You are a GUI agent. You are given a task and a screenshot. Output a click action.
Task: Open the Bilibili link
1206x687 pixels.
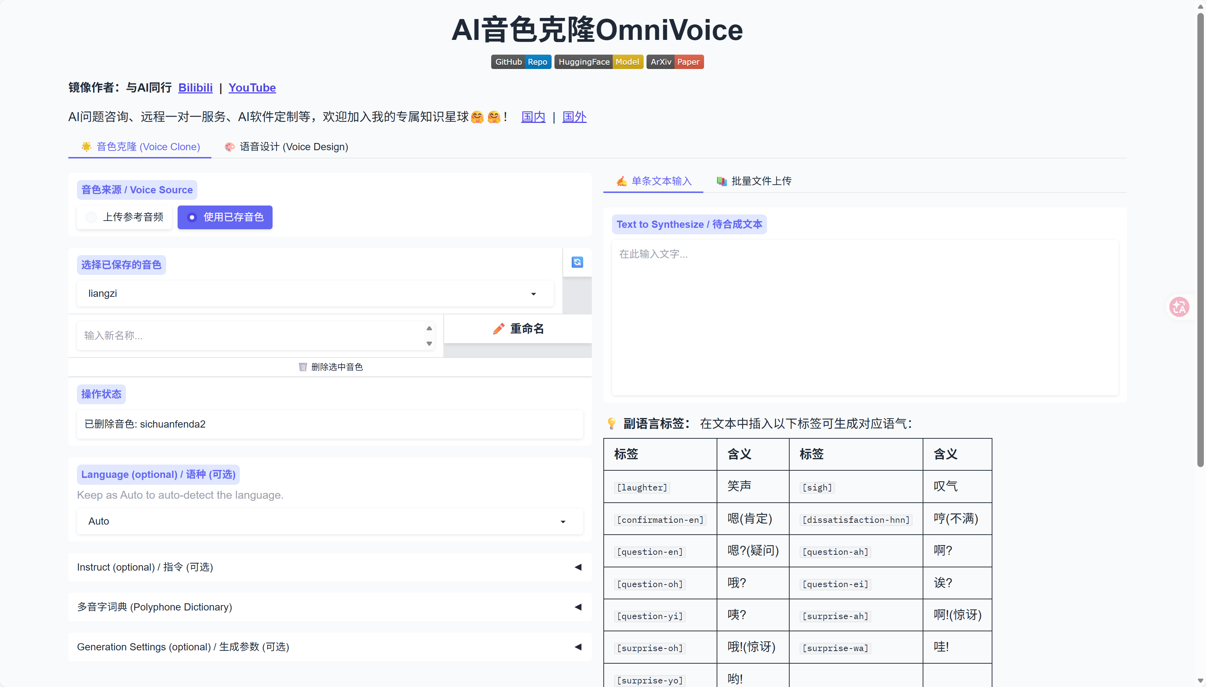point(195,88)
